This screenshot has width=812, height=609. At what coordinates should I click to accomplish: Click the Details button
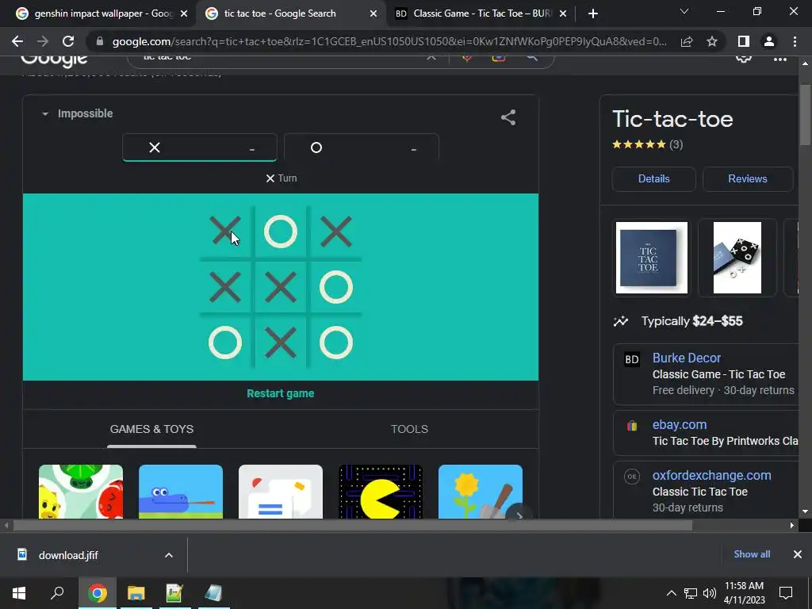pyautogui.click(x=653, y=178)
